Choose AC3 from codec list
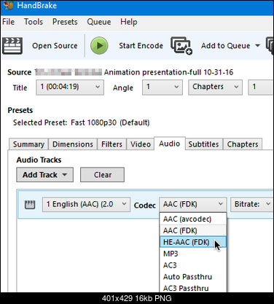Image resolution: width=274 pixels, height=304 pixels. click(193, 265)
